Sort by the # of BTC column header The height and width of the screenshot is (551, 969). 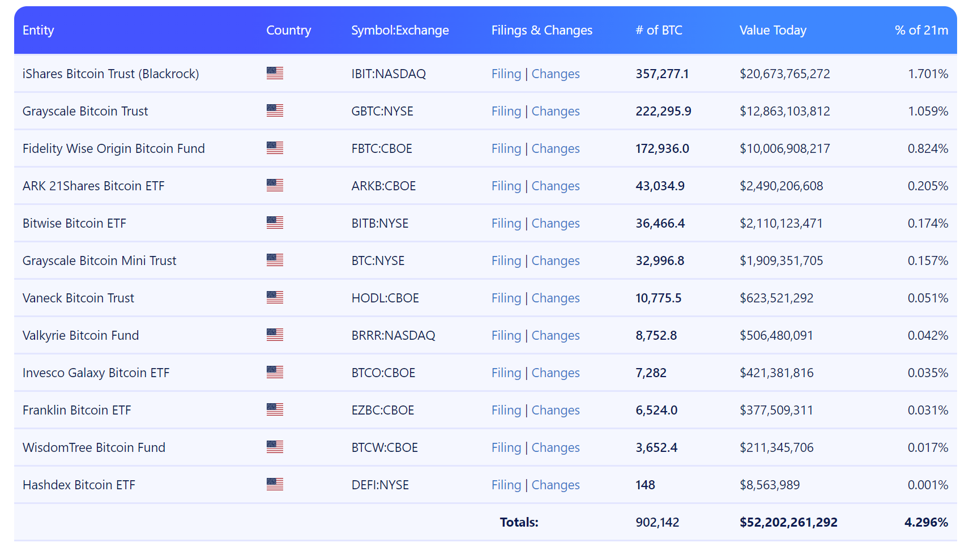[x=659, y=31]
